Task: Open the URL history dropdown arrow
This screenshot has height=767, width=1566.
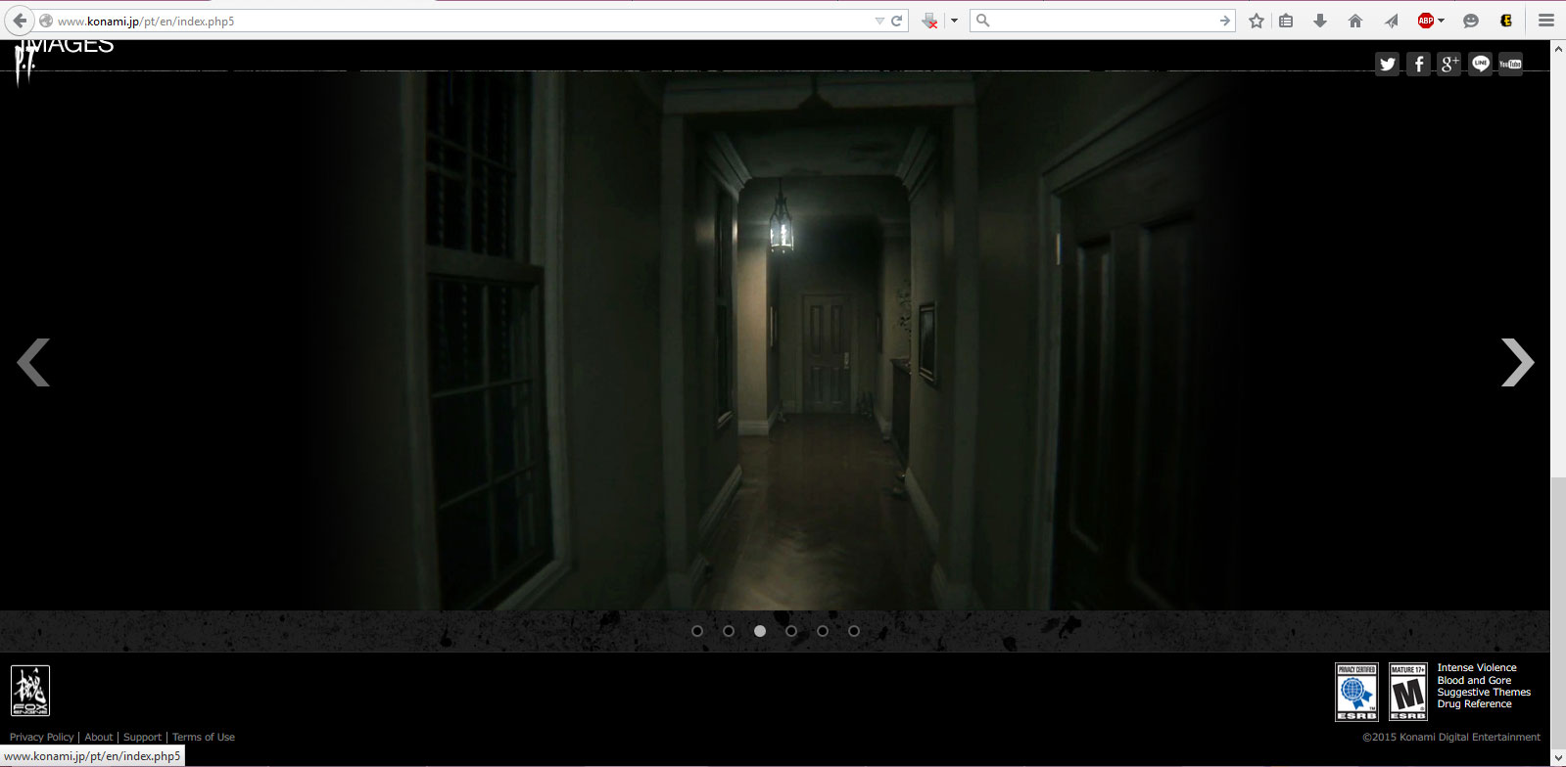Action: (879, 21)
